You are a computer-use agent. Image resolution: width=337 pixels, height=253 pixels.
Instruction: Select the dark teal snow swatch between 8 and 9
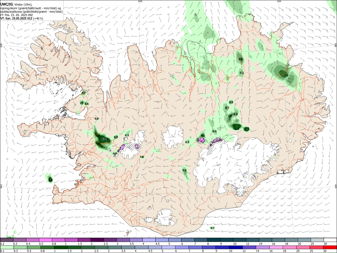pos(214,240)
